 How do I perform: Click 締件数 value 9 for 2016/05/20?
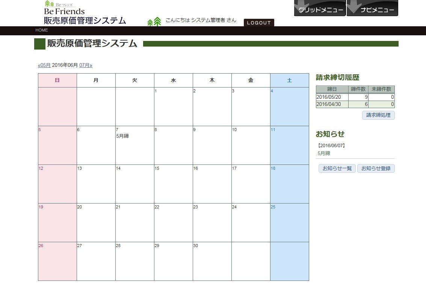coord(358,97)
